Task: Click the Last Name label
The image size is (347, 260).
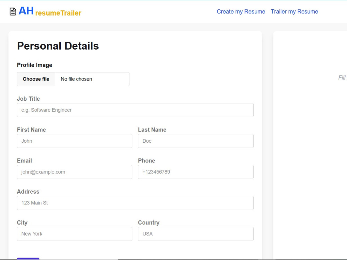Action: [152, 130]
